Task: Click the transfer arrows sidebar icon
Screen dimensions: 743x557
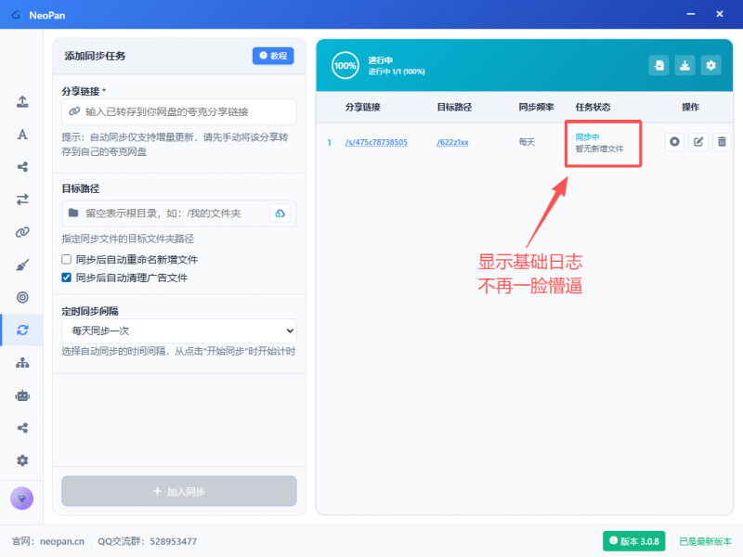Action: [x=22, y=199]
